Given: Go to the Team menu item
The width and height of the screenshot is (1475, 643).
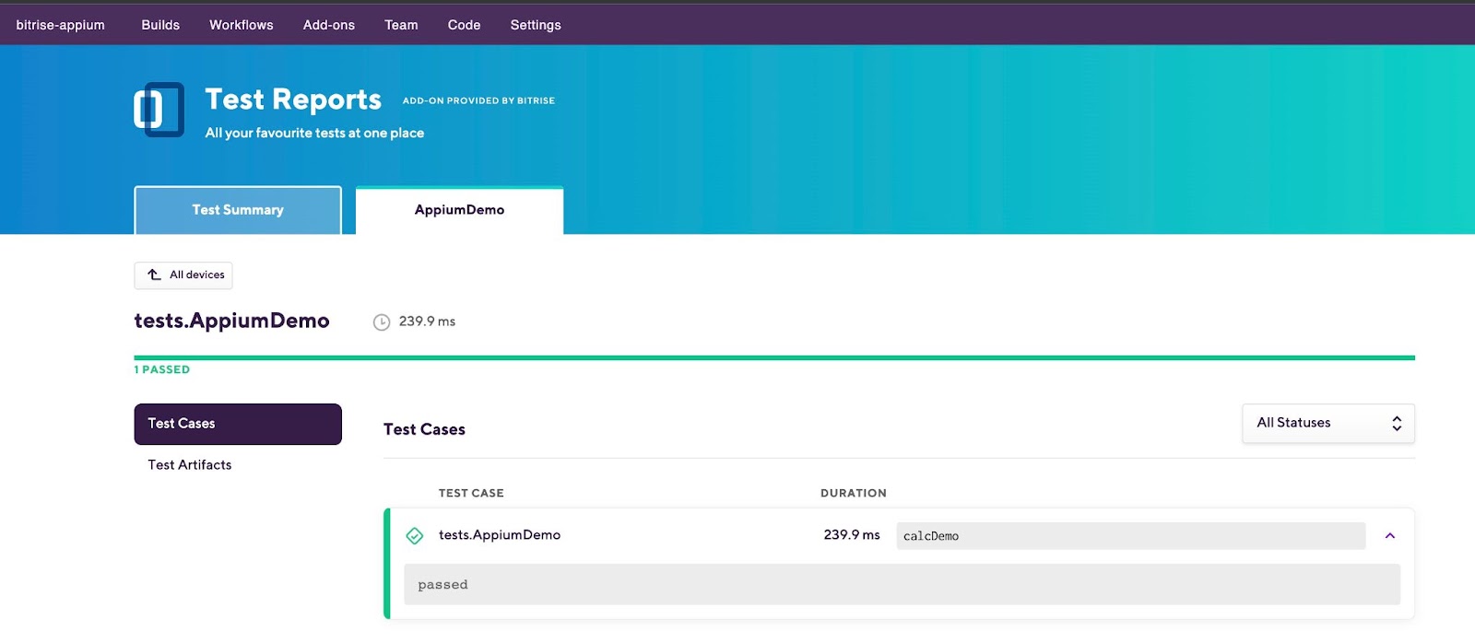Looking at the screenshot, I should tap(401, 25).
